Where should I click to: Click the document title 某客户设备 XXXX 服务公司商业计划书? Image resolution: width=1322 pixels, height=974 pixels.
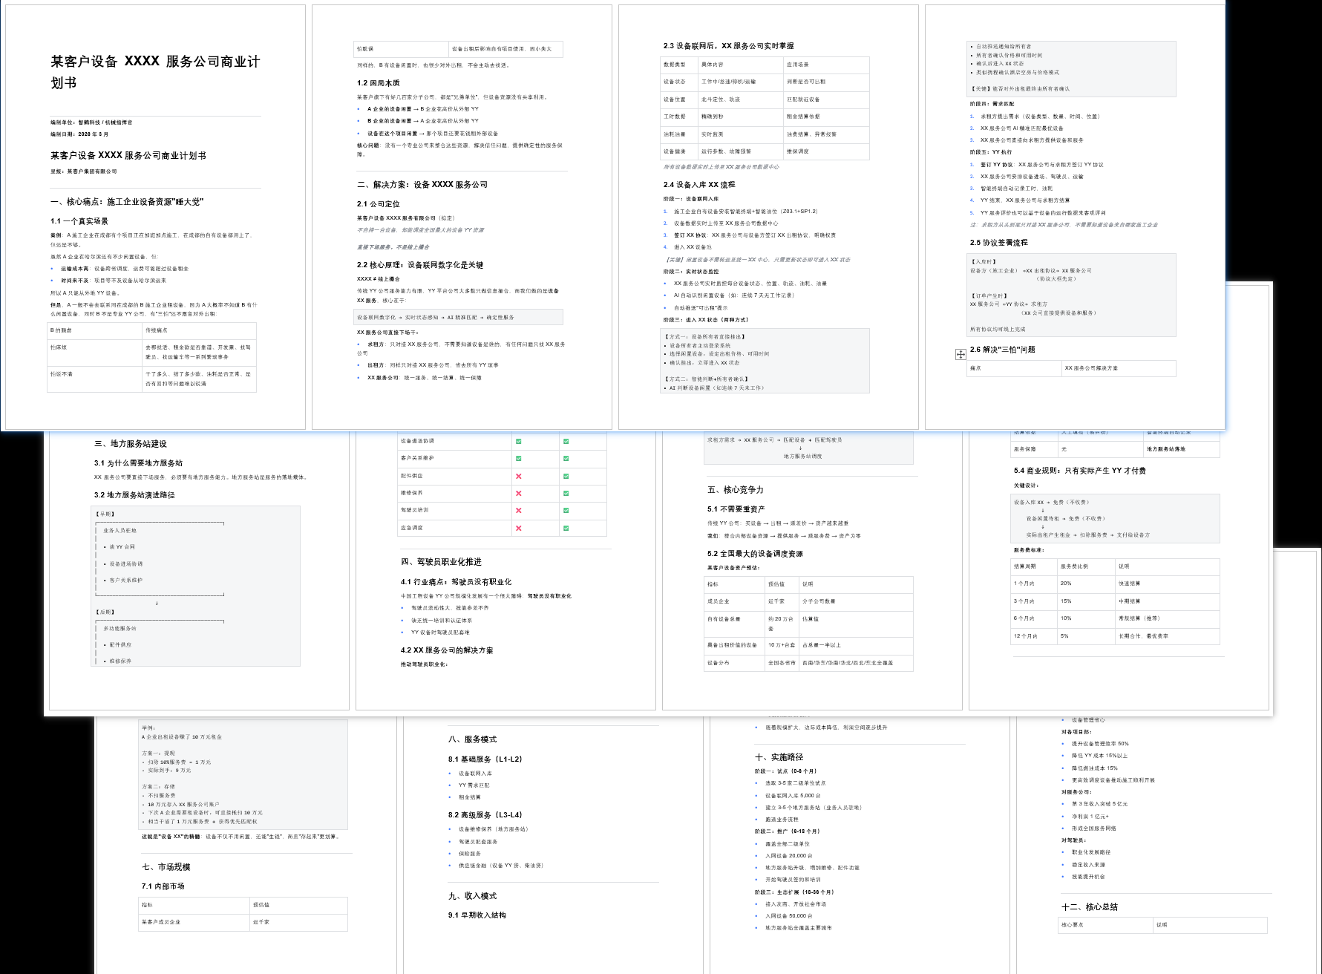point(154,71)
